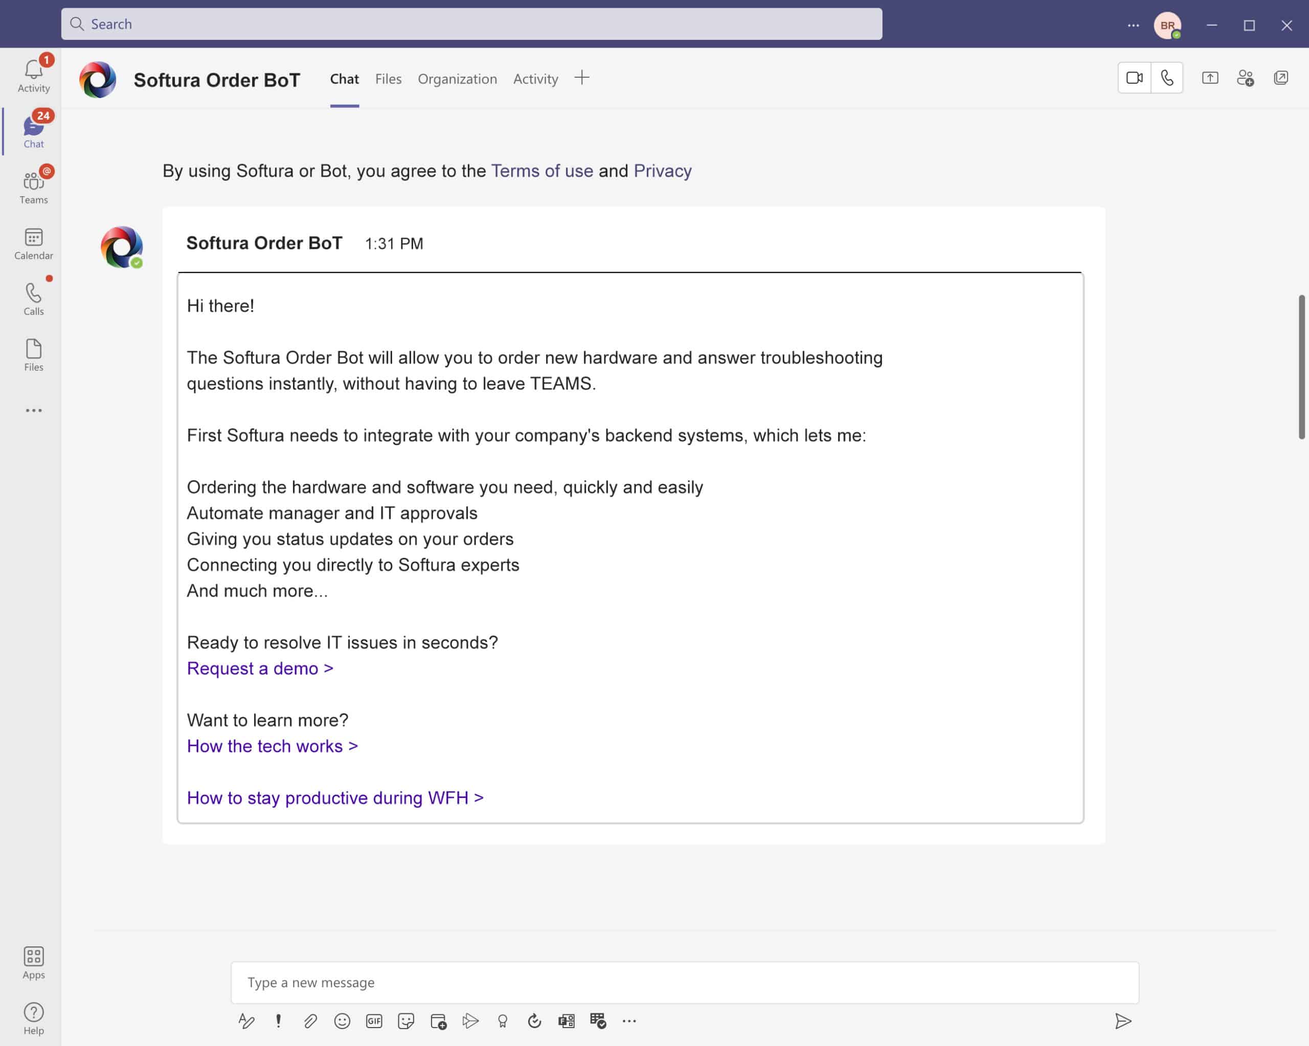Send Praise with the ribbon icon
1309x1046 pixels.
pos(502,1021)
